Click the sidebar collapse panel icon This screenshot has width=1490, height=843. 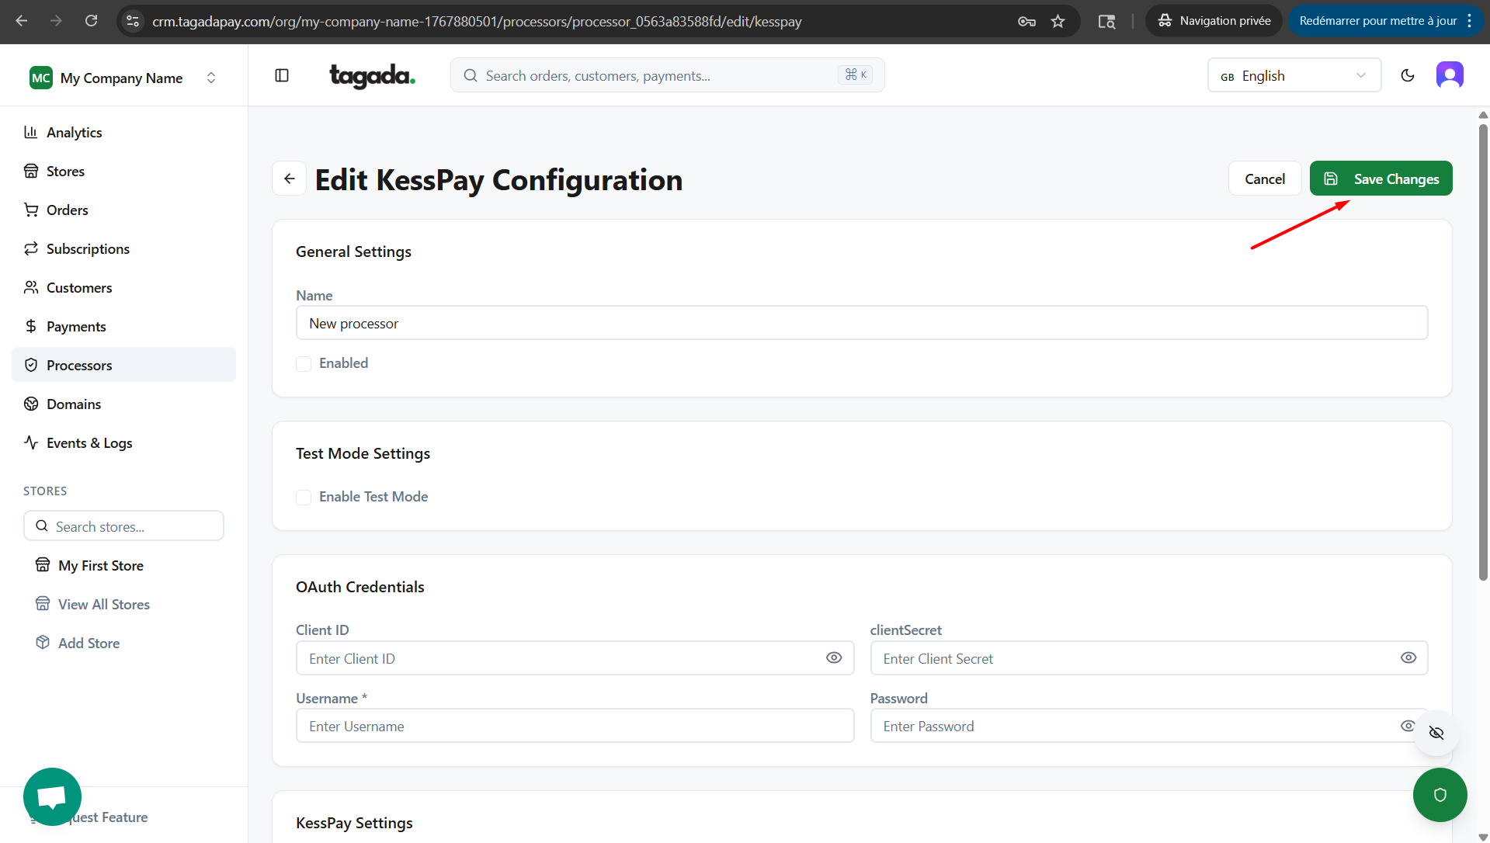pos(282,75)
